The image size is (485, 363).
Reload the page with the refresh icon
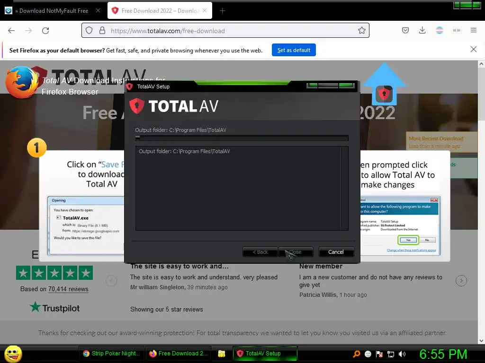(45, 31)
